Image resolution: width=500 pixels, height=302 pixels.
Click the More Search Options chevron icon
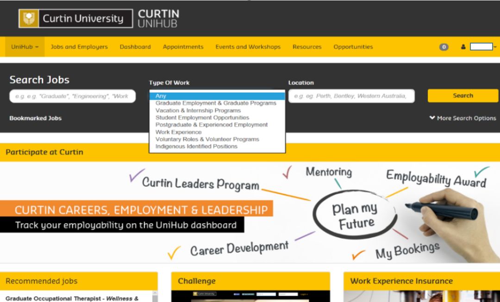(x=432, y=118)
